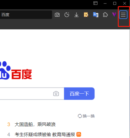
Task: Open the browser hamburger main menu
Action: click(123, 15)
